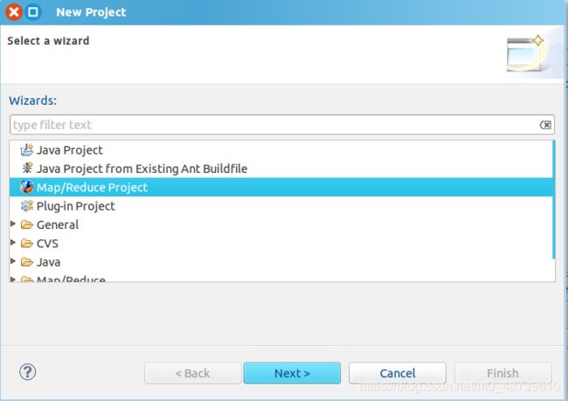568x401 pixels.
Task: Click the Next button
Action: coord(292,373)
